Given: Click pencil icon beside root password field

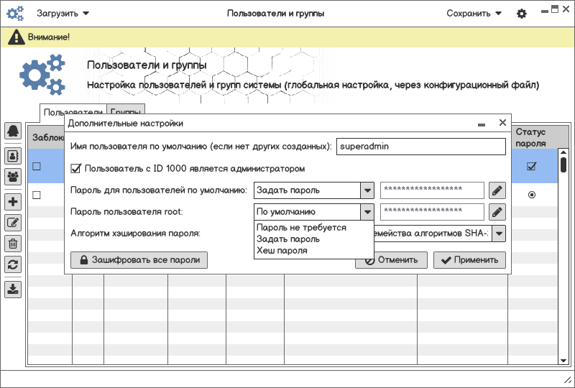Looking at the screenshot, I should tap(497, 212).
